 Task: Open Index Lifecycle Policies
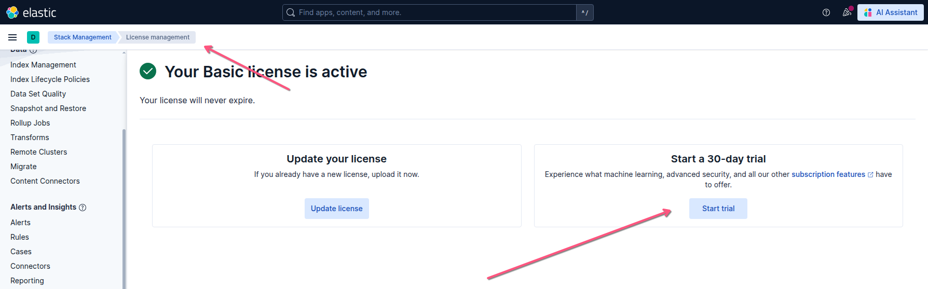tap(50, 79)
